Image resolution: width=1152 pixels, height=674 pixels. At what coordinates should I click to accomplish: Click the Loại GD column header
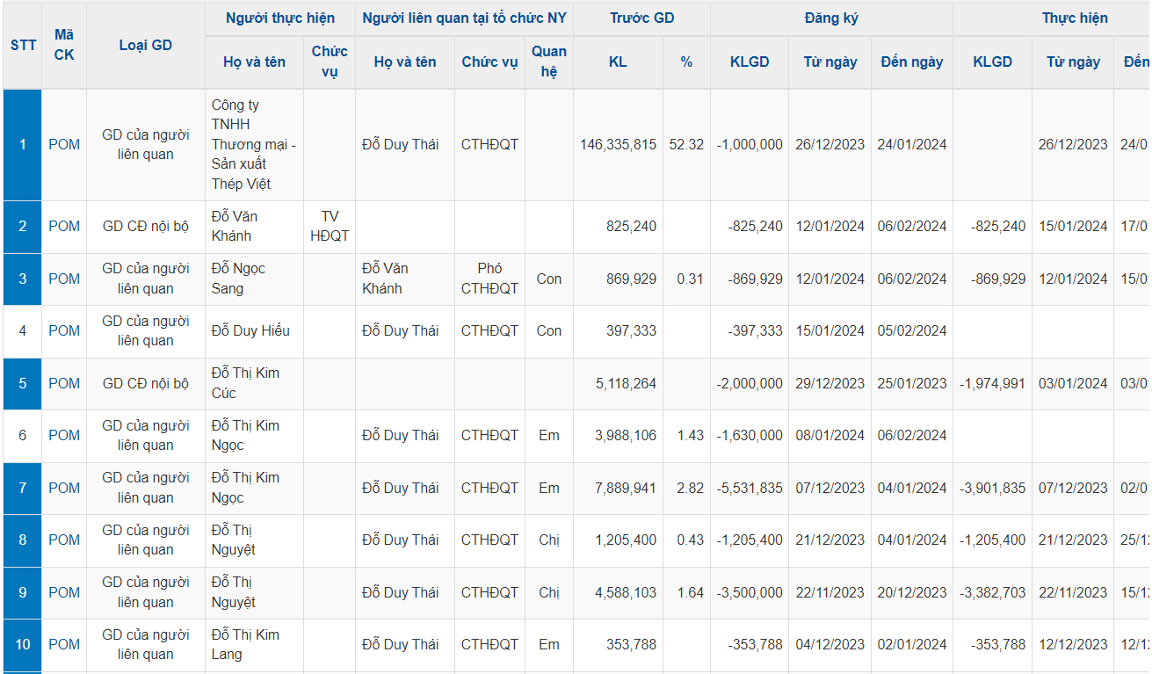click(x=146, y=45)
